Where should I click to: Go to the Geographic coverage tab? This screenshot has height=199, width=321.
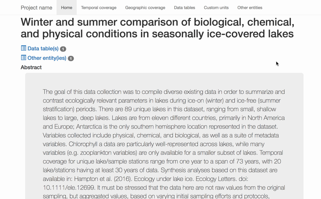[x=145, y=8]
